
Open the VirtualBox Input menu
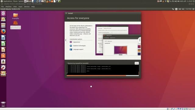coord(20,7)
